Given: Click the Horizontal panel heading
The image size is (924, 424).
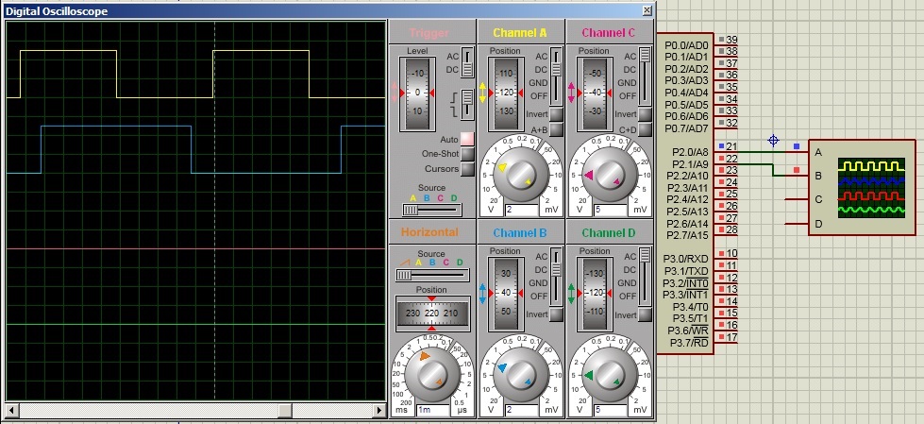Looking at the screenshot, I should (x=429, y=231).
